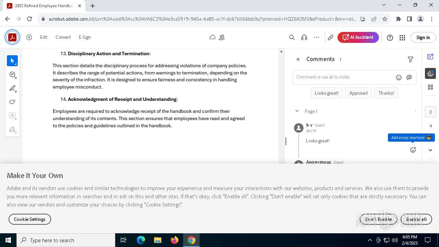Select the add text box tool
439x247 pixels.
pos(12,116)
